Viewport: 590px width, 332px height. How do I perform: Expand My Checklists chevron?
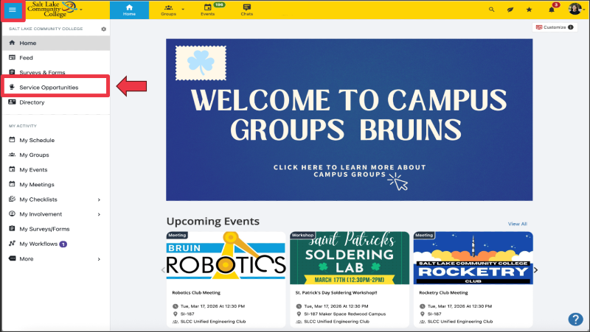pyautogui.click(x=99, y=199)
